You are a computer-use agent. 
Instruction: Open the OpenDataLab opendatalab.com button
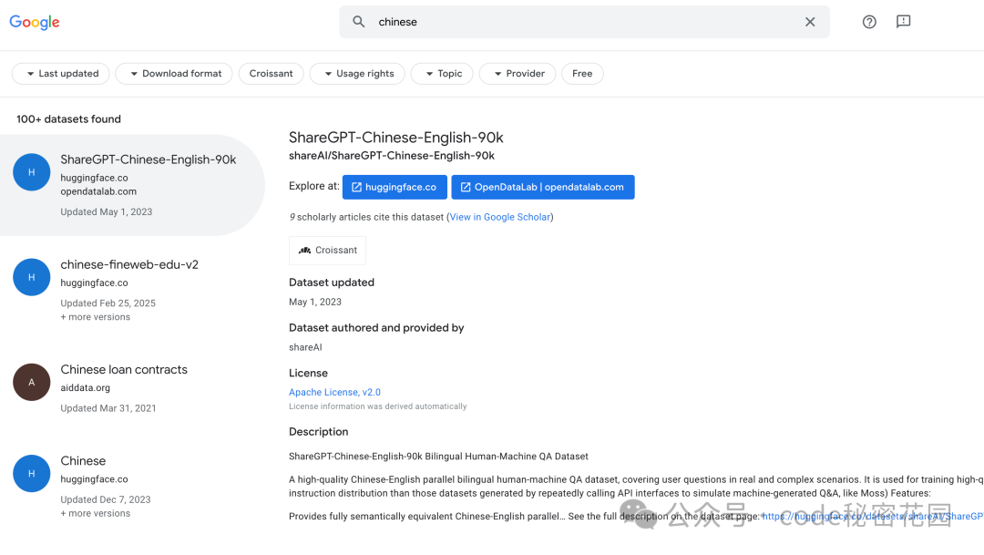coord(543,187)
